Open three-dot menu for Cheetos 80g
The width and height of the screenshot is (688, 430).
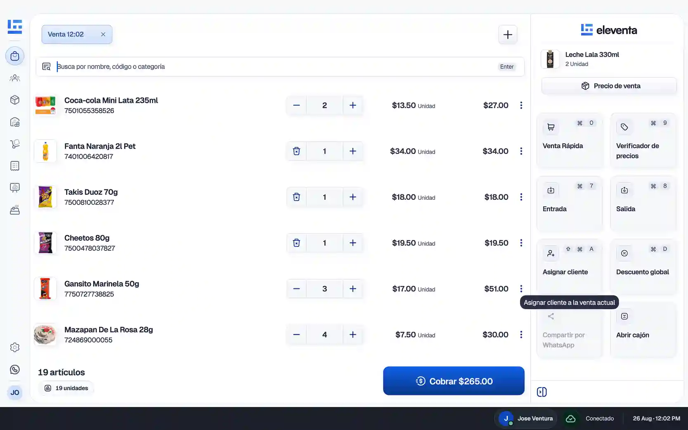coord(521,243)
